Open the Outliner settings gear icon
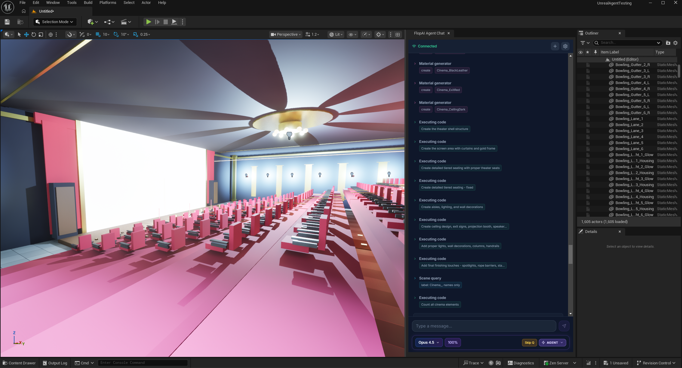This screenshot has height=368, width=682. click(676, 43)
